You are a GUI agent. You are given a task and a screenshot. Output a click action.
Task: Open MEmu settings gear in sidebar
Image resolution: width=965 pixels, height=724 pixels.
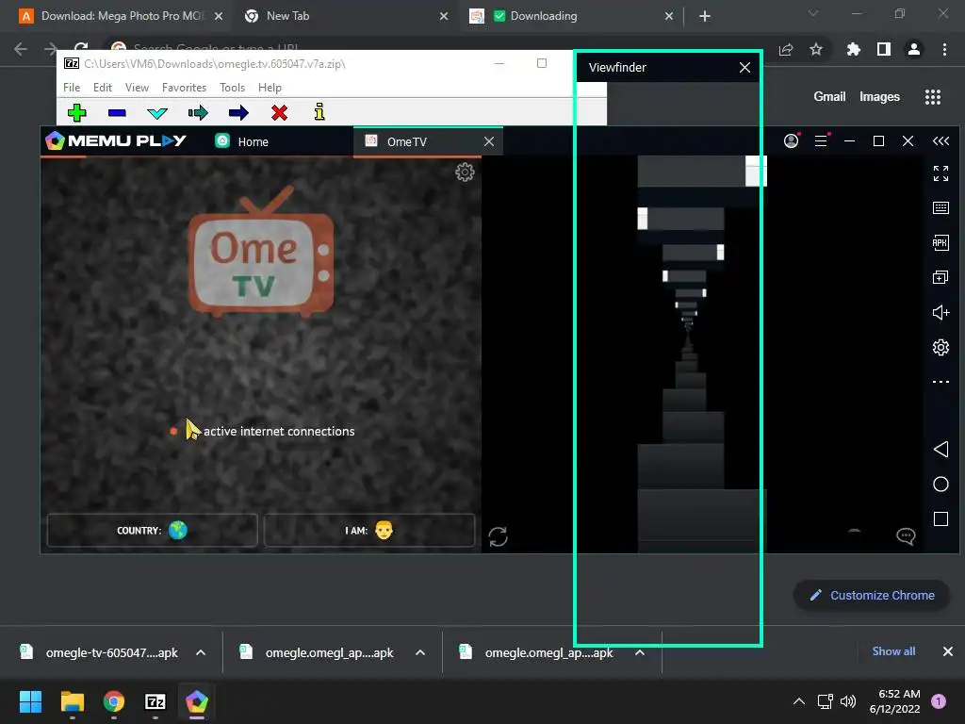(940, 347)
